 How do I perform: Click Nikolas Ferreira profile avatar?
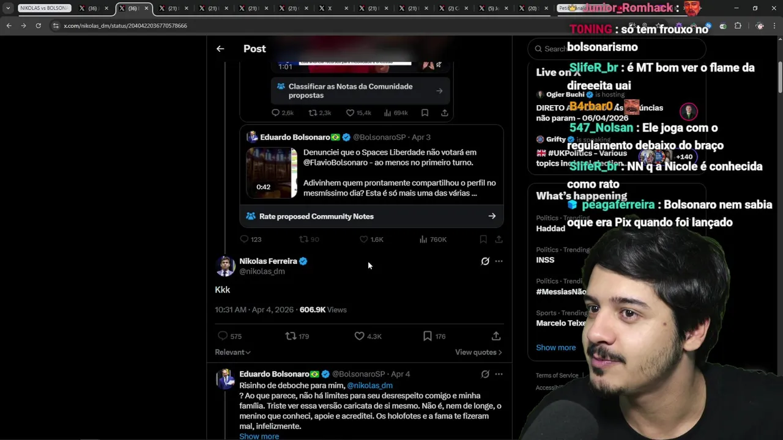(225, 266)
